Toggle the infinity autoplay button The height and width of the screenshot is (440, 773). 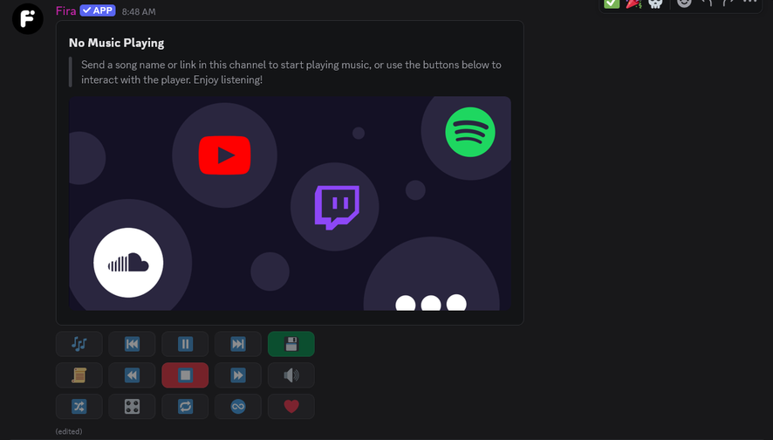tap(238, 407)
